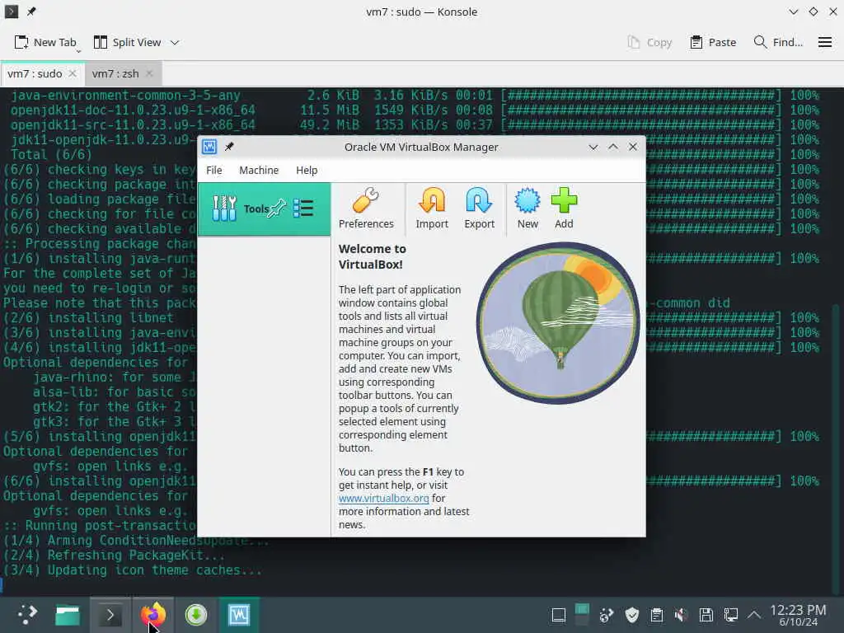844x633 pixels.
Task: Open the VirtualBox Machine menu
Action: coord(259,170)
